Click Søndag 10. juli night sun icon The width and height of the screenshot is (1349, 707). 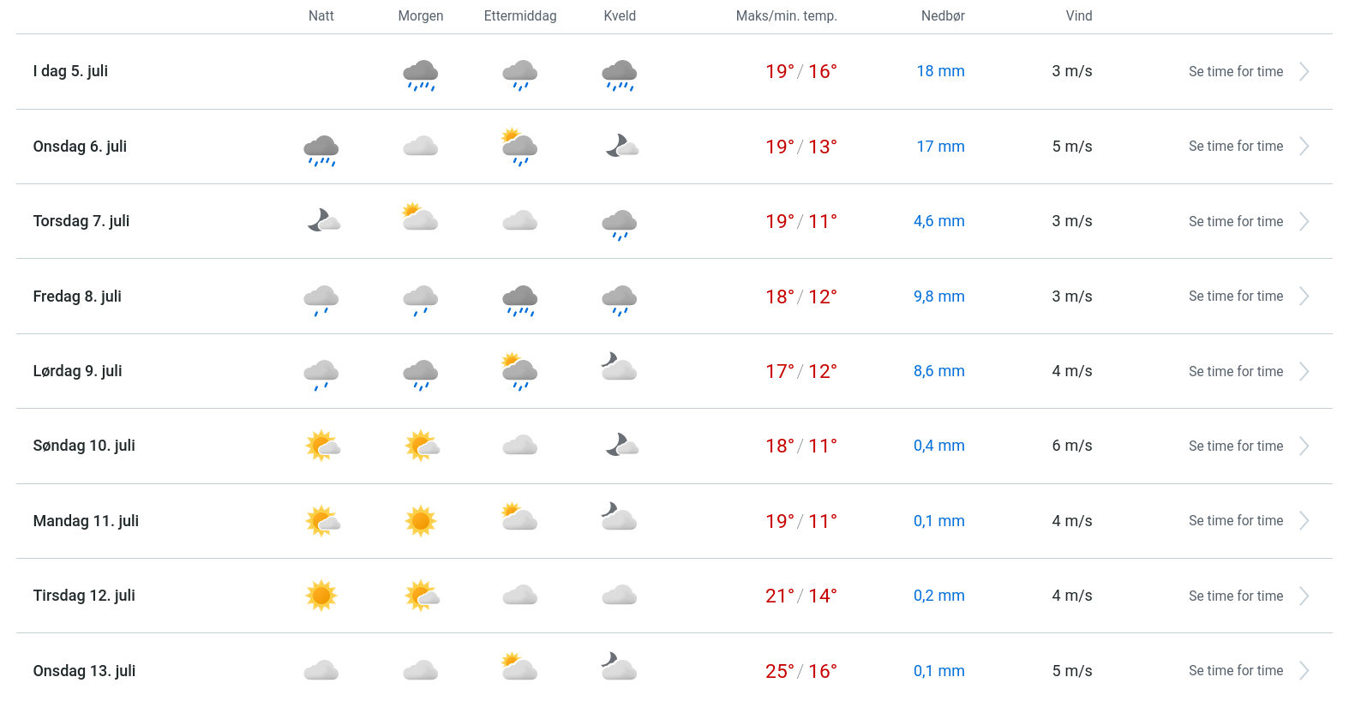click(x=322, y=446)
